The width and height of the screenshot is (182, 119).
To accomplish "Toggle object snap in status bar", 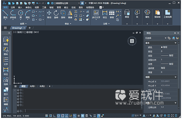I will point(63,116).
